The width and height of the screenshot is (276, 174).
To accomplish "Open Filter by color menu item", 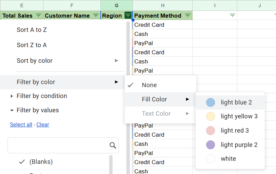I will coord(62,82).
